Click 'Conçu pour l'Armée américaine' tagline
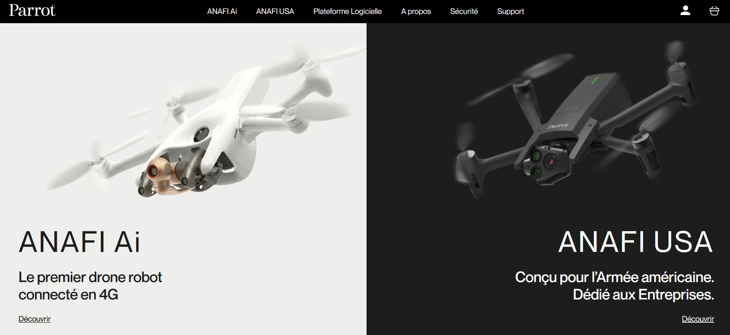Image resolution: width=730 pixels, height=335 pixels. [x=614, y=277]
